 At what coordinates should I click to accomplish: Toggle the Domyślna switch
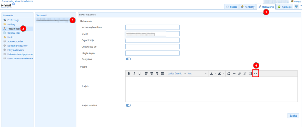(128, 59)
